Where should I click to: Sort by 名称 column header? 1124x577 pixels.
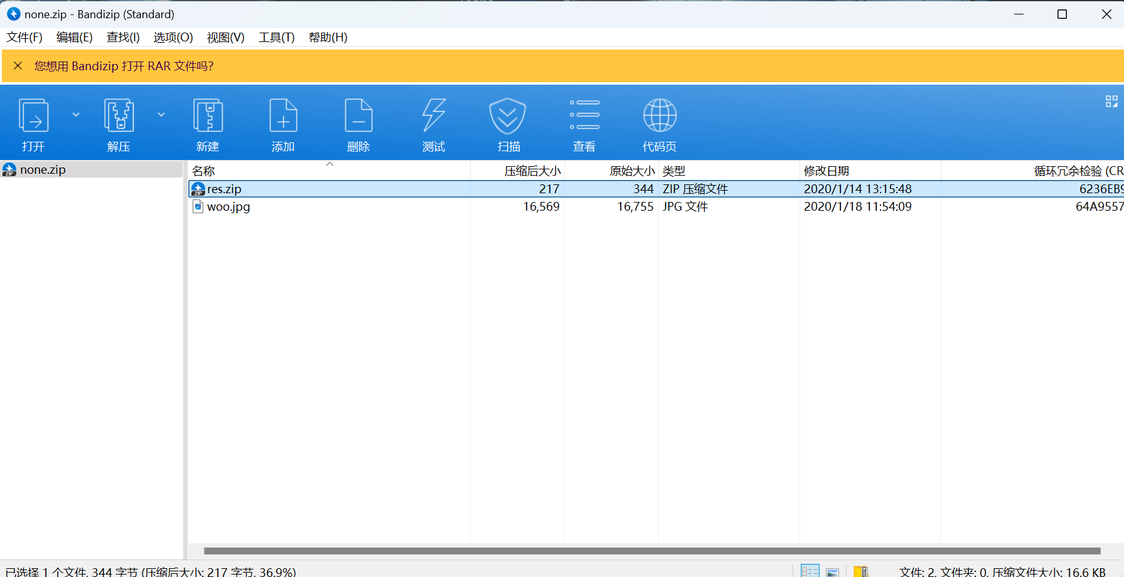coord(329,171)
